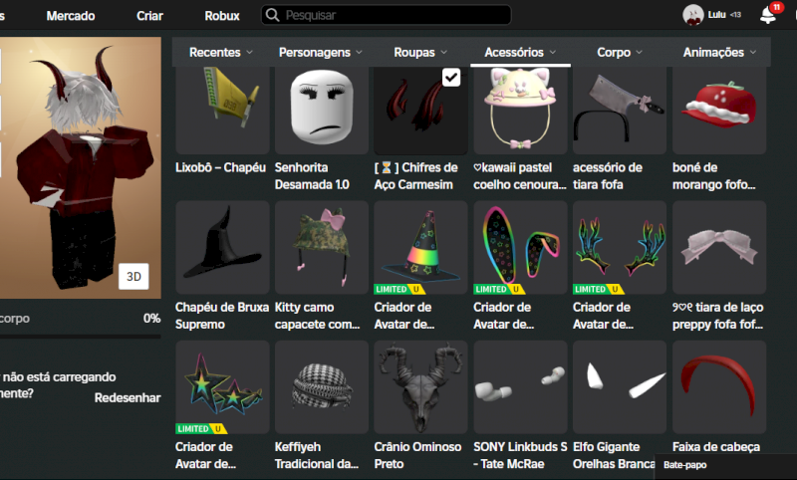
Task: Toggle the 3D avatar view button
Action: tap(133, 276)
